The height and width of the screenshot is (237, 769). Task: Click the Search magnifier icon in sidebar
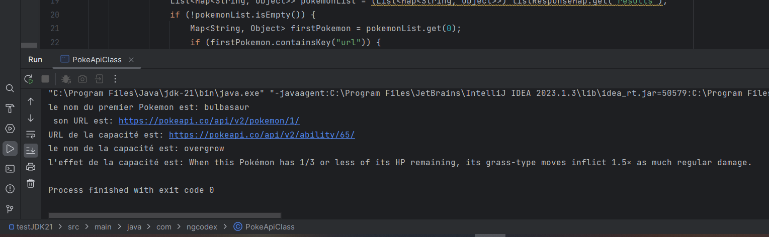10,88
